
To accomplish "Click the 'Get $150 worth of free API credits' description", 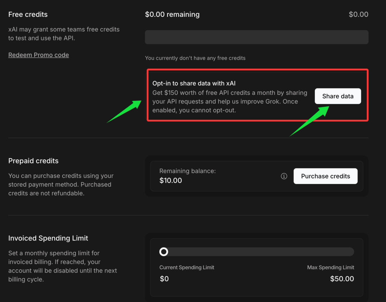I will point(230,101).
